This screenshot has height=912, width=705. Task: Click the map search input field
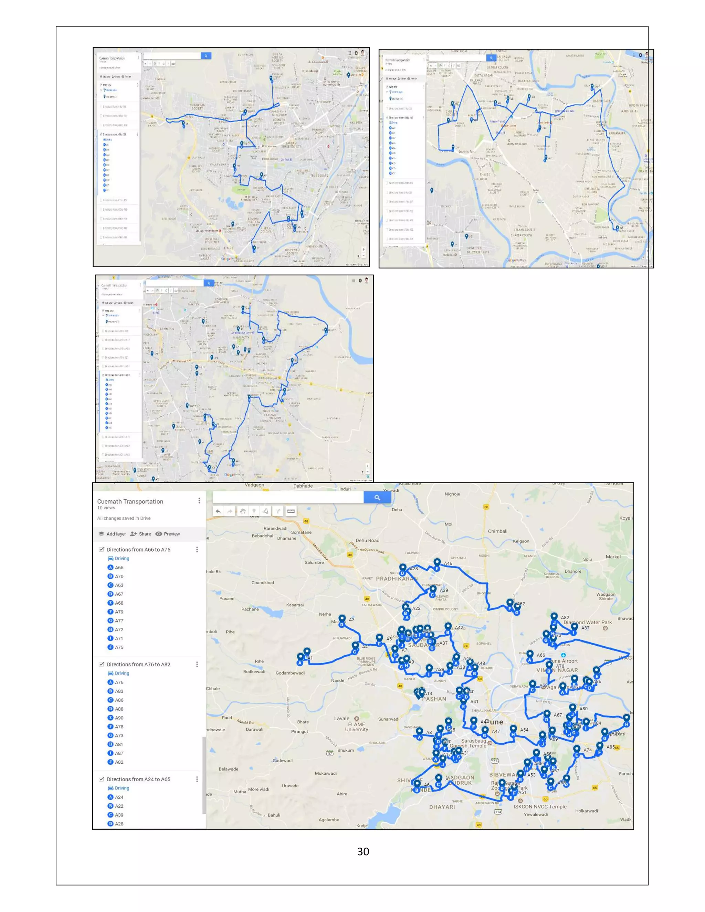pos(288,497)
